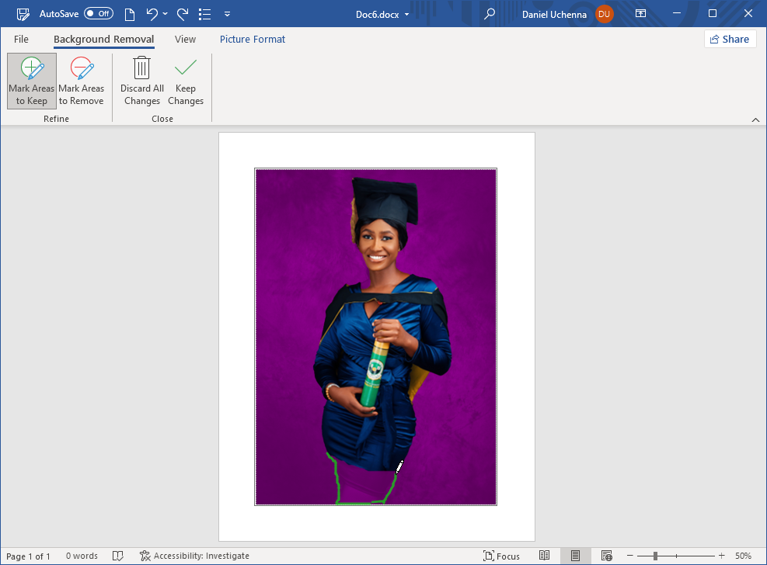The width and height of the screenshot is (767, 565).
Task: Open the Picture Format tab
Action: coord(252,39)
